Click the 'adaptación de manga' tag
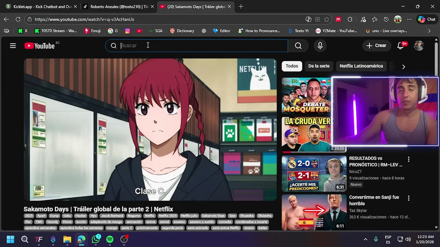Screen dimensions: 440x247 pos(106,222)
